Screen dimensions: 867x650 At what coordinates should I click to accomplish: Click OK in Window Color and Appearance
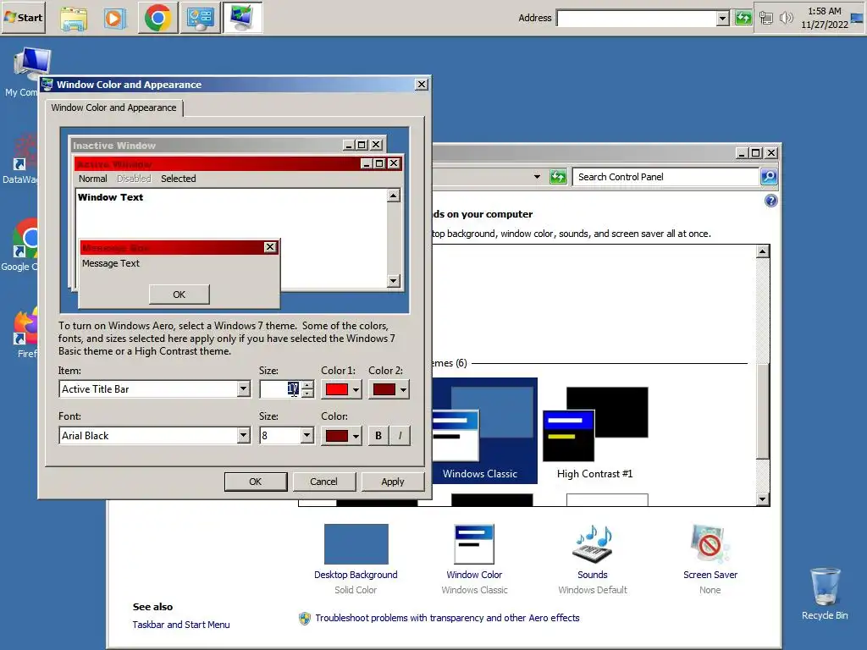tap(256, 482)
